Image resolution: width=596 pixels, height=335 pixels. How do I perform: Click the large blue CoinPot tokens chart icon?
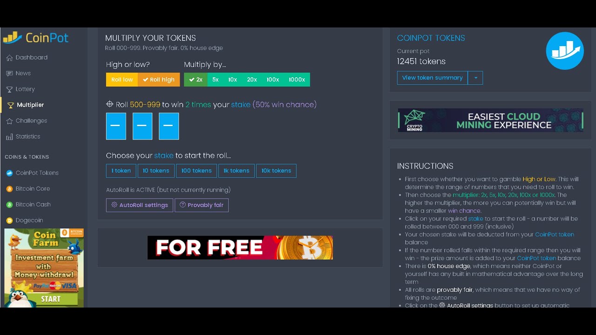tap(565, 51)
